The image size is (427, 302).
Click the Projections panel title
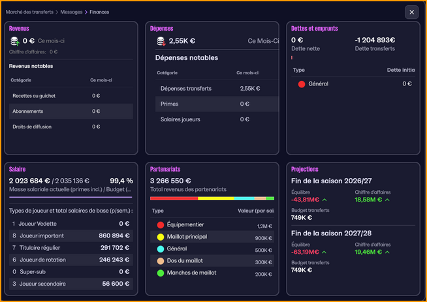click(305, 169)
